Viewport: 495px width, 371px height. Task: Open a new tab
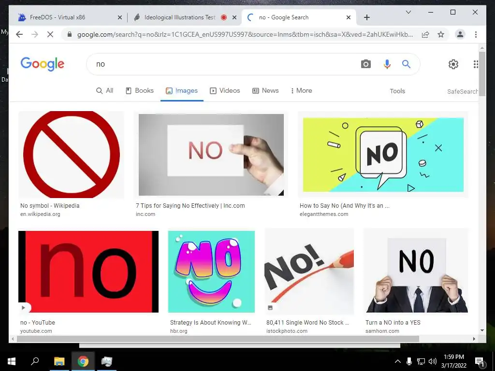click(x=366, y=17)
